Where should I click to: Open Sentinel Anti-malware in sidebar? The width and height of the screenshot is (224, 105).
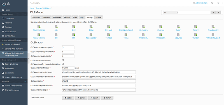pos(14,49)
